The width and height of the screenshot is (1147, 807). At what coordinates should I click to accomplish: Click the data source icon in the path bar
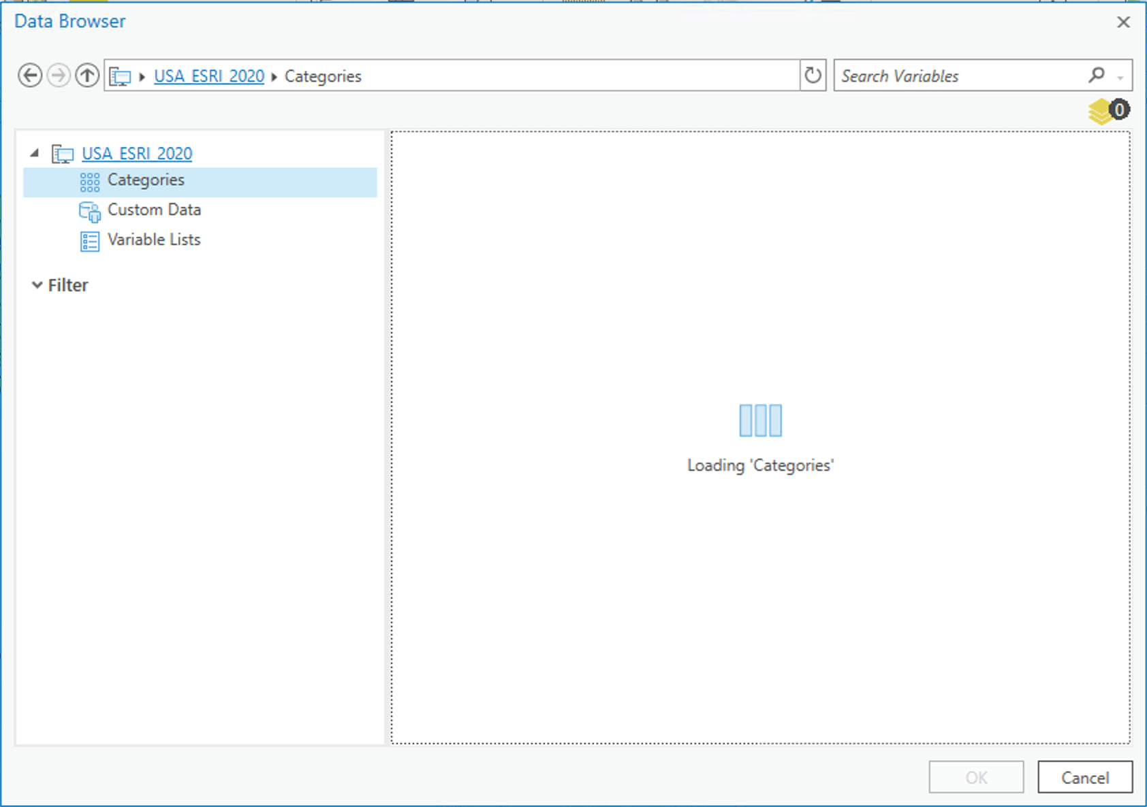coord(121,76)
